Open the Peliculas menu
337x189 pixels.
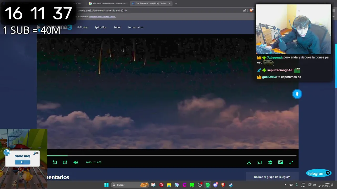(x=83, y=27)
